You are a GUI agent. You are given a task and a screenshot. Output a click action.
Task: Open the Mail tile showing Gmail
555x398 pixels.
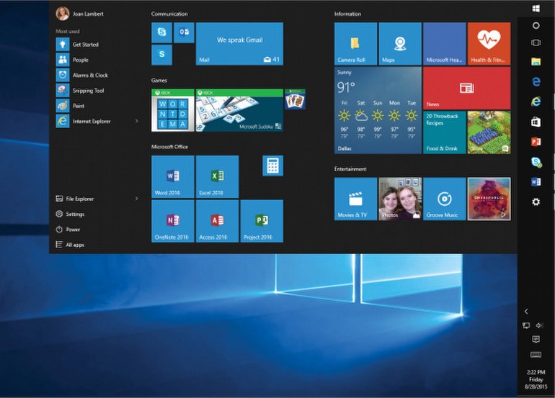[239, 43]
